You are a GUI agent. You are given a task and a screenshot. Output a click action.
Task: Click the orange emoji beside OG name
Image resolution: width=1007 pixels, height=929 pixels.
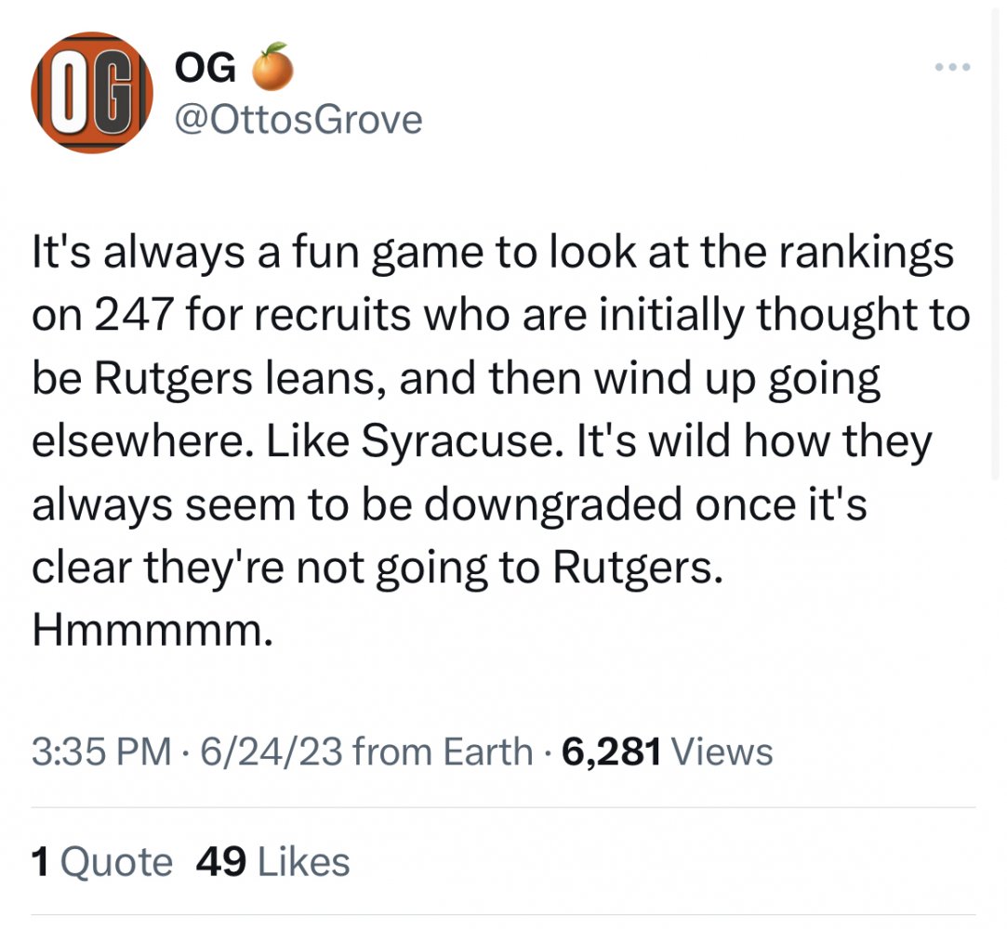pos(272,66)
